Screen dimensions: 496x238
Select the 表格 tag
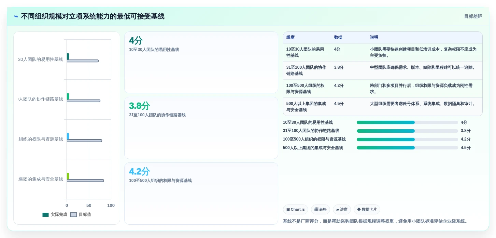point(320,210)
